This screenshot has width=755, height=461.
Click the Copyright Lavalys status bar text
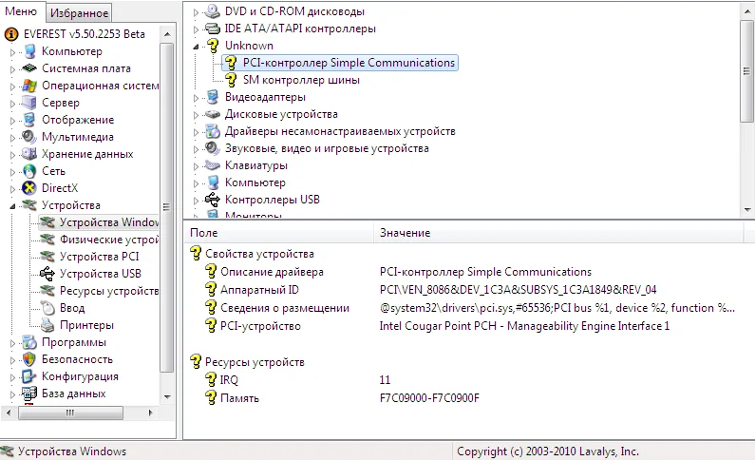click(547, 451)
